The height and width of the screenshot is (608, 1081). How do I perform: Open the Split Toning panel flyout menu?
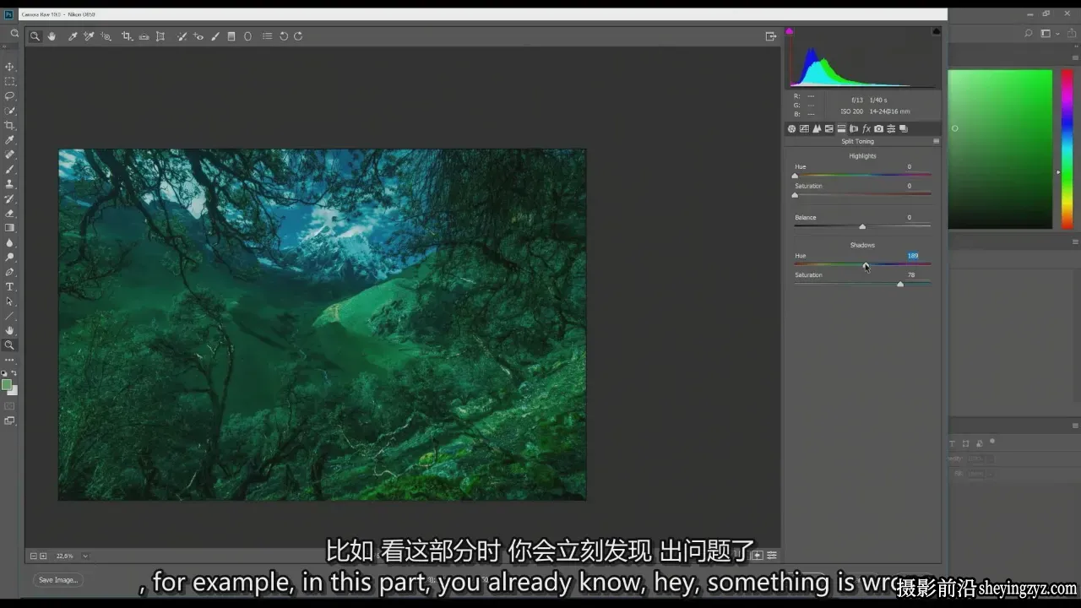pyautogui.click(x=936, y=142)
